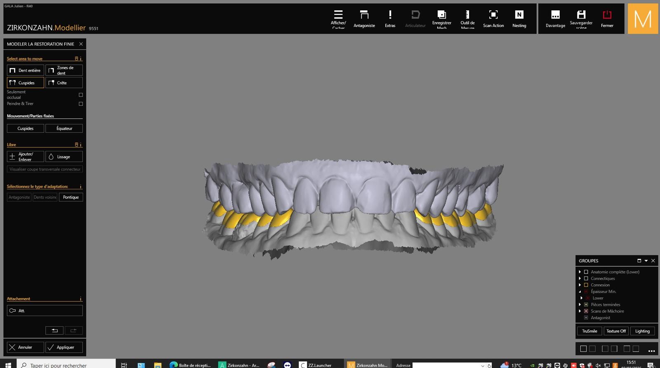This screenshot has height=368, width=660.
Task: Toggle visibility of Anatomie complète (Lower)
Action: coord(586,272)
